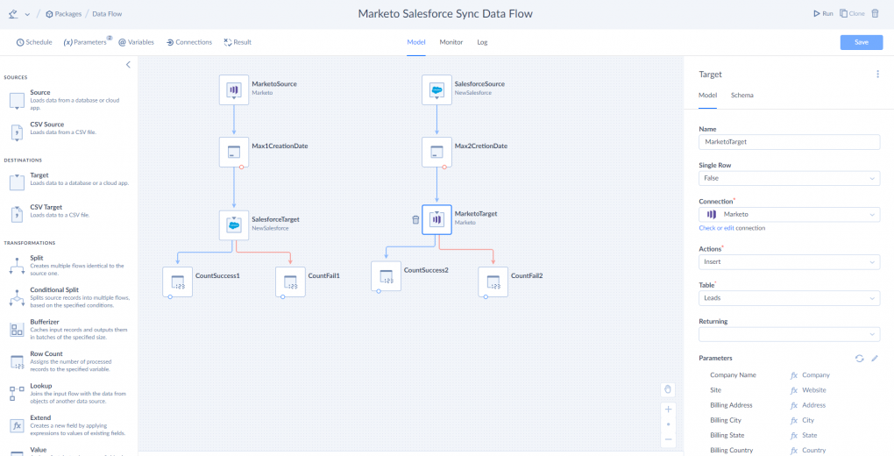Select the SalesforceSource node icon
The width and height of the screenshot is (894, 456).
[436, 89]
